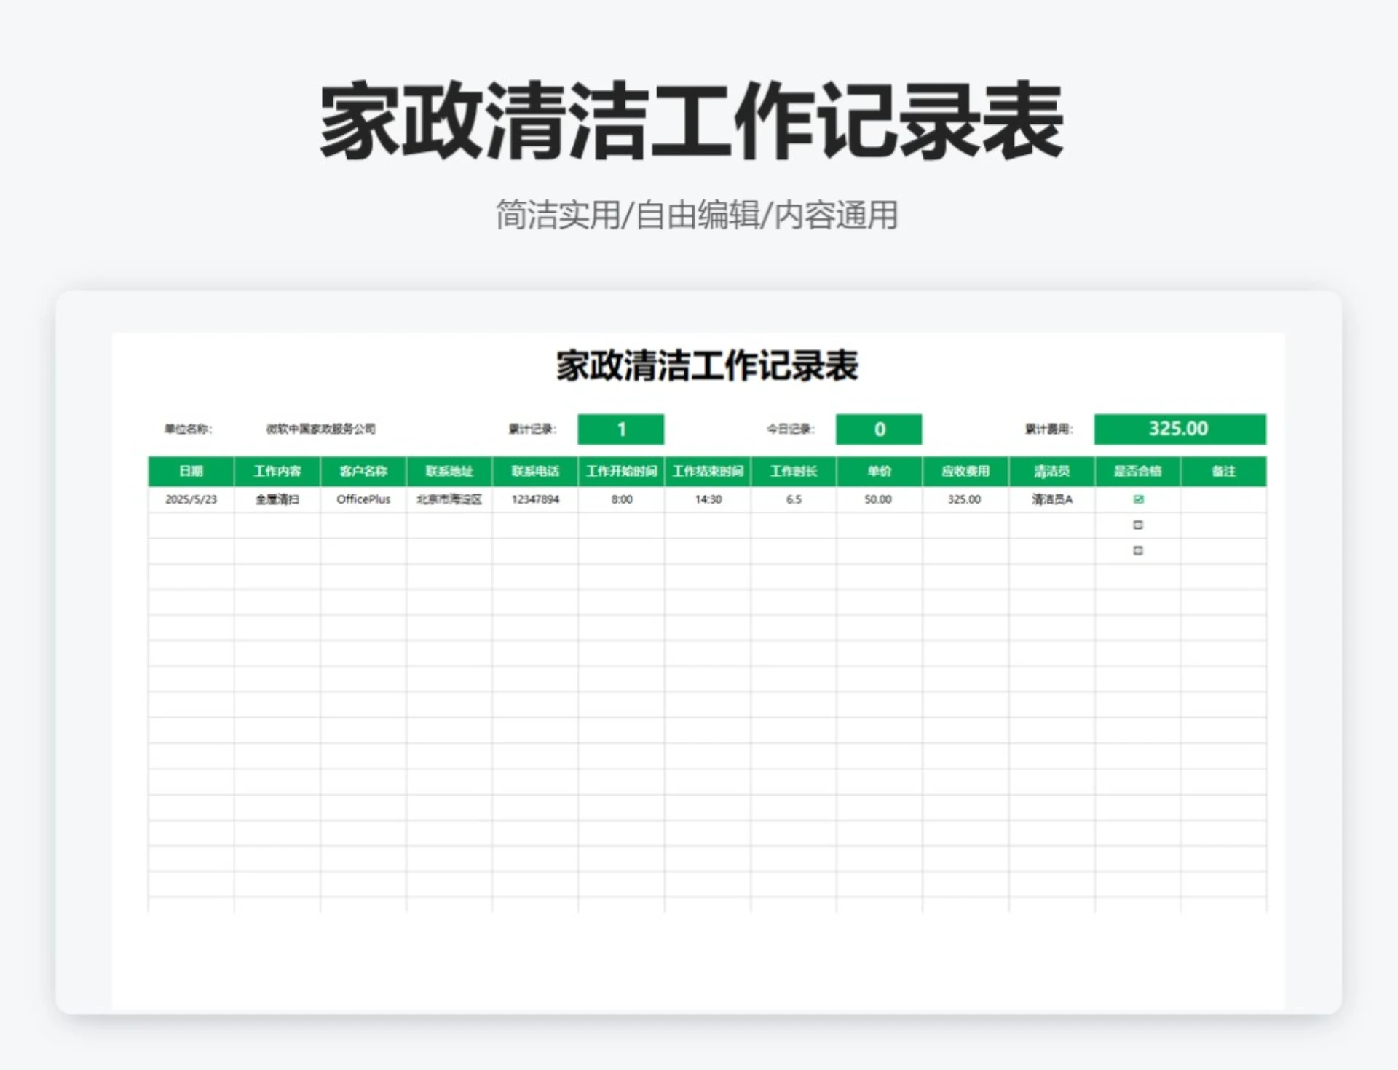Toggle the checked 合格 checkbox for 2025/5/23 row
The image size is (1398, 1070).
(x=1138, y=500)
